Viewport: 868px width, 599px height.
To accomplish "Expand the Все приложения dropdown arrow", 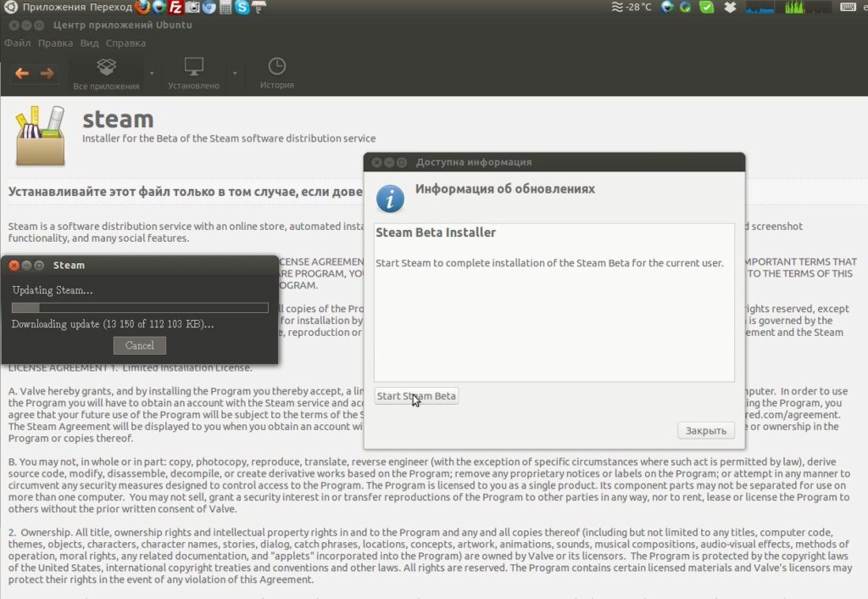I will point(152,73).
